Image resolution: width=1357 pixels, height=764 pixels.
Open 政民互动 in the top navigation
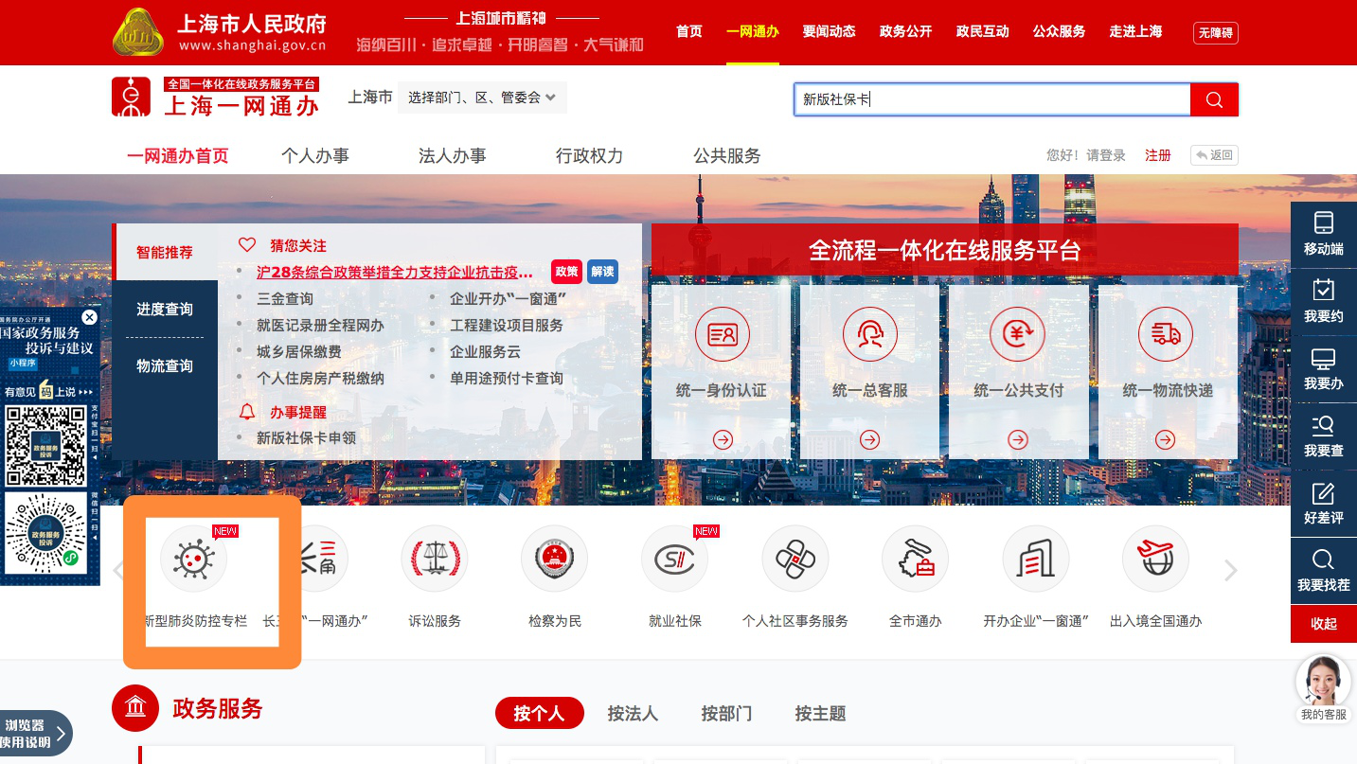[x=982, y=31]
